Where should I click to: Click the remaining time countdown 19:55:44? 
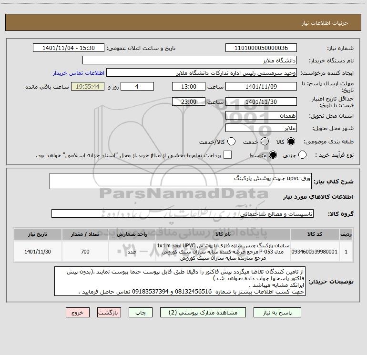click(88, 86)
